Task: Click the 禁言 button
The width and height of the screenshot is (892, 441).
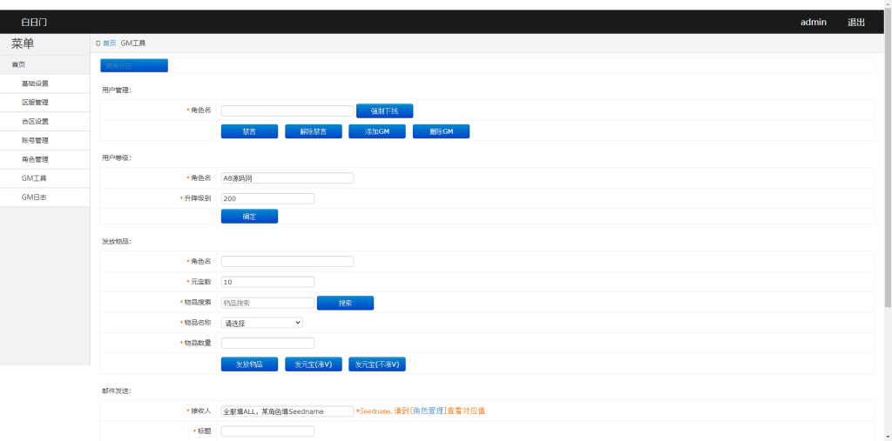Action: tap(249, 131)
